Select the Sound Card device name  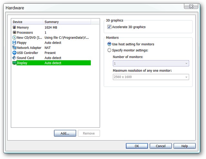click(x=25, y=58)
